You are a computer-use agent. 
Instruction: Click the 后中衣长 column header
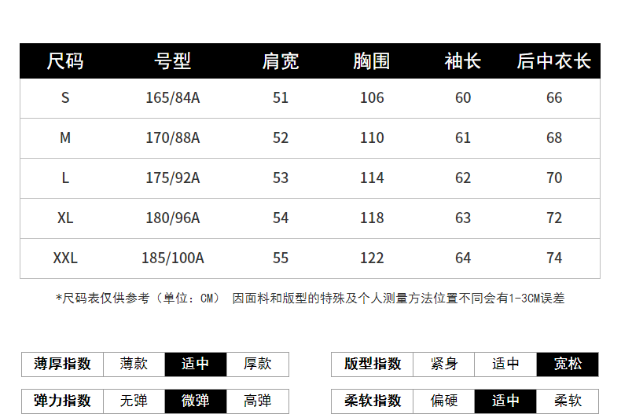pos(553,61)
